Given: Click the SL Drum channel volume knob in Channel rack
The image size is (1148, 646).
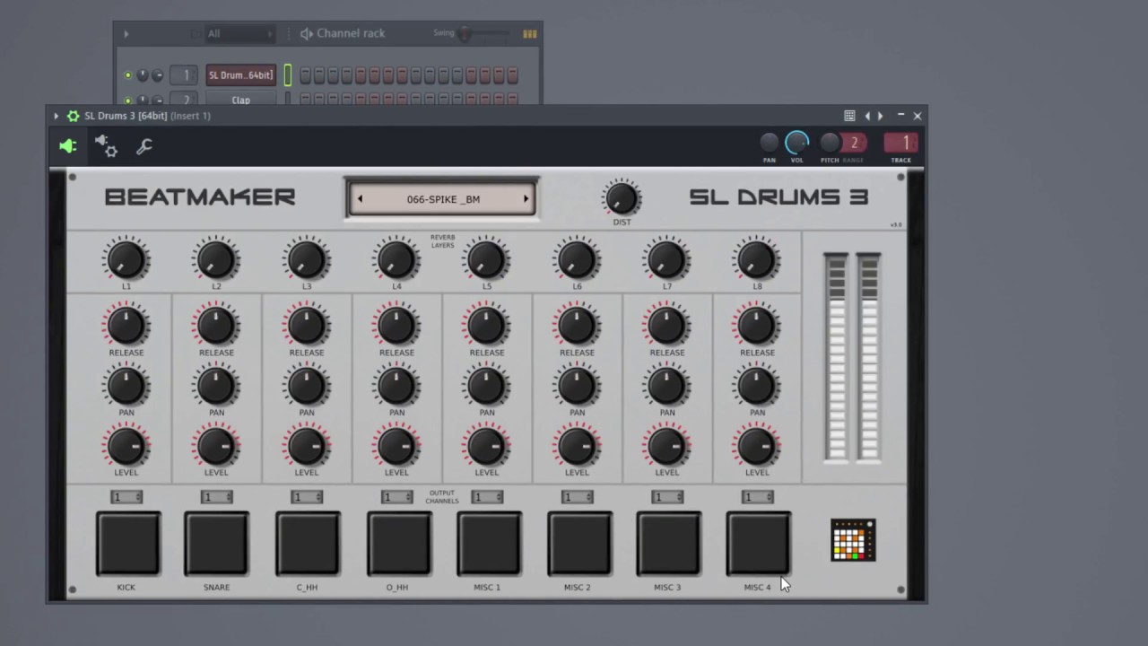Looking at the screenshot, I should (x=157, y=75).
